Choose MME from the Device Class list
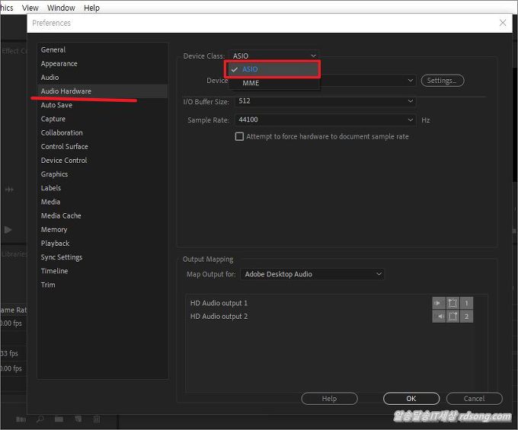The height and width of the screenshot is (430, 518). [251, 83]
